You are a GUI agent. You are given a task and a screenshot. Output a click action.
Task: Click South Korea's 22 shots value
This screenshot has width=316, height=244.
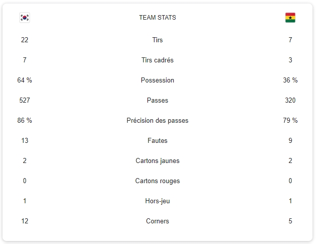(x=25, y=40)
